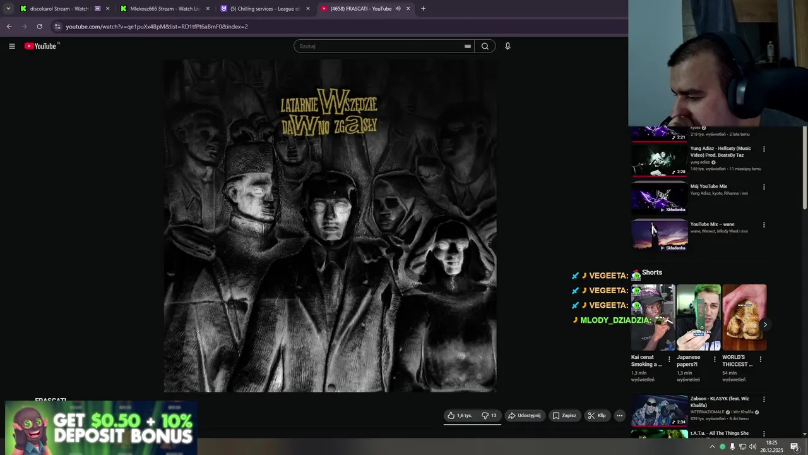Open the deposit bonus ad banner
Image resolution: width=808 pixels, height=455 pixels.
(x=101, y=428)
